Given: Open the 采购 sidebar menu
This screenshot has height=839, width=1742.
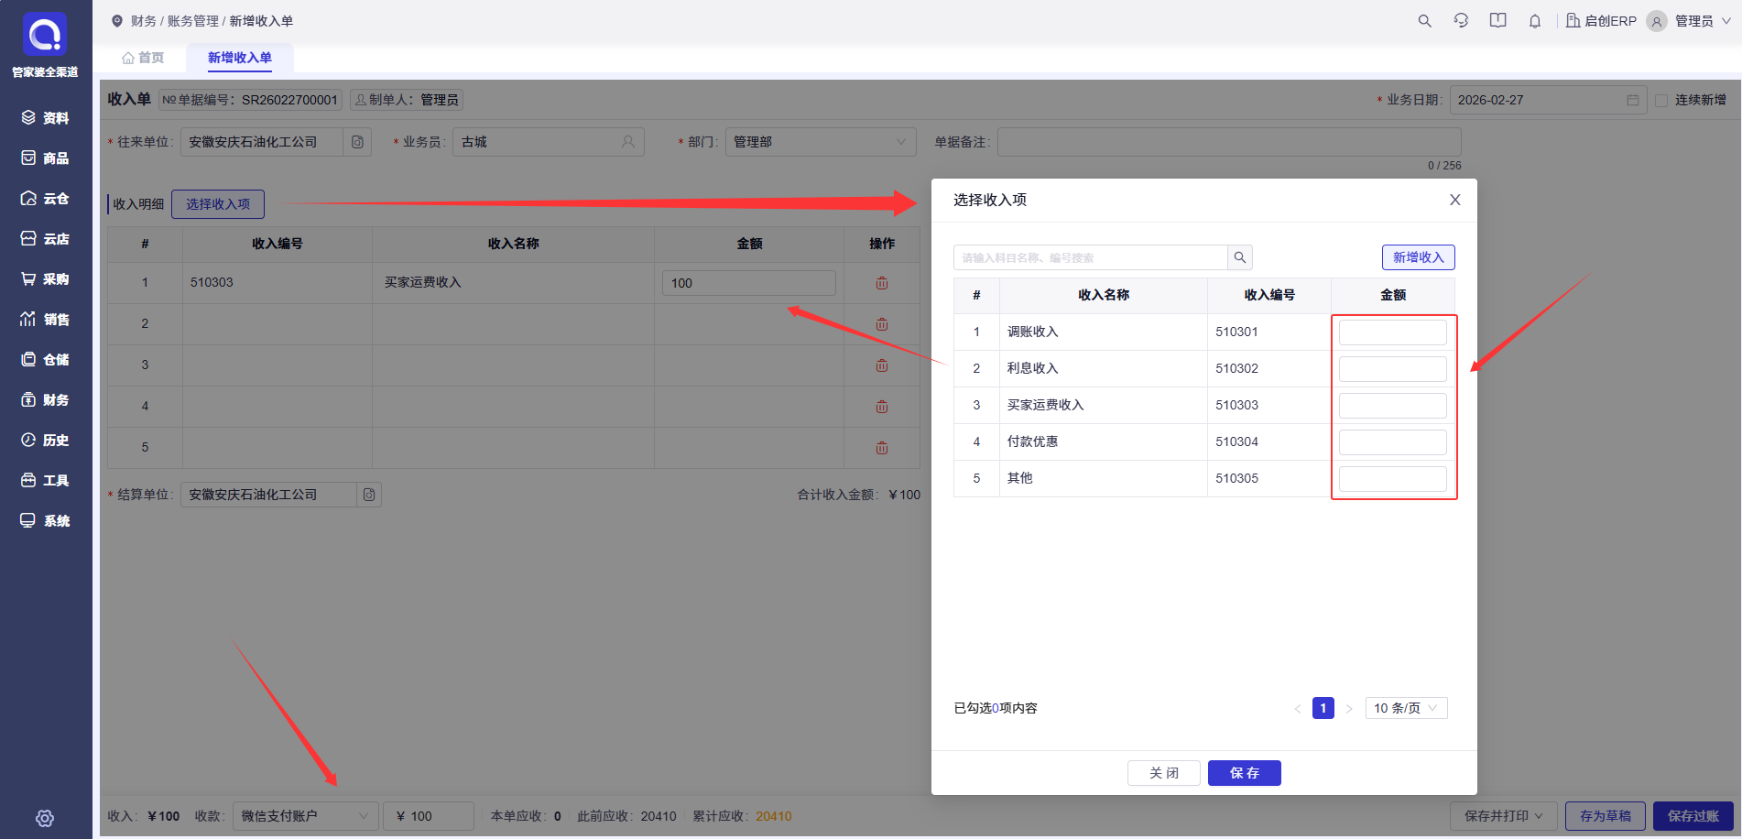Looking at the screenshot, I should 46,279.
